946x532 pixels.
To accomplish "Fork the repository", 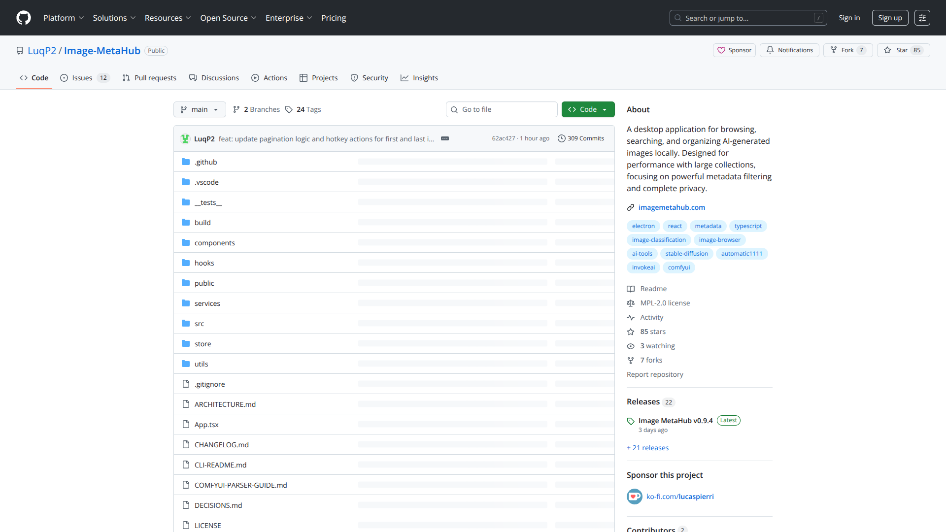I will (x=847, y=50).
